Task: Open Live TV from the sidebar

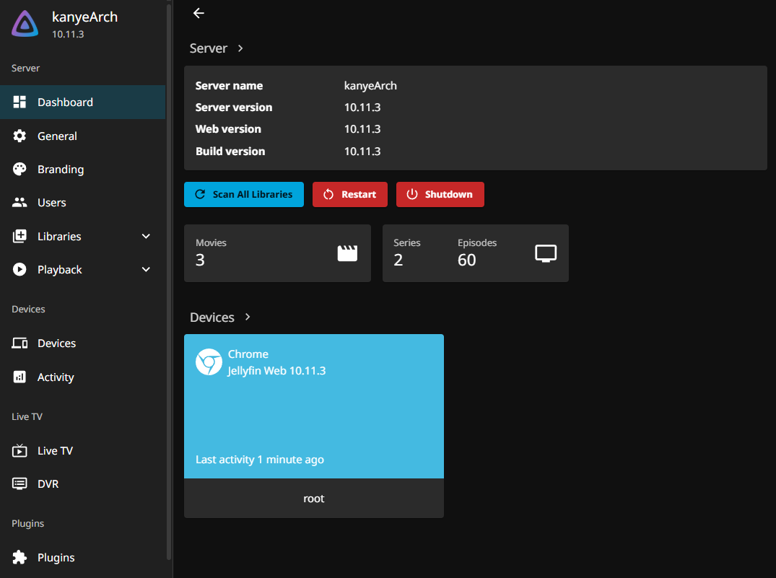Action: click(x=19, y=450)
